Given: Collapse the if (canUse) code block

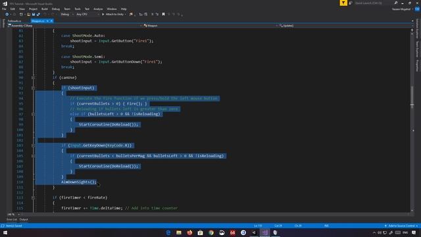Looking at the screenshot, I should click(x=33, y=78).
